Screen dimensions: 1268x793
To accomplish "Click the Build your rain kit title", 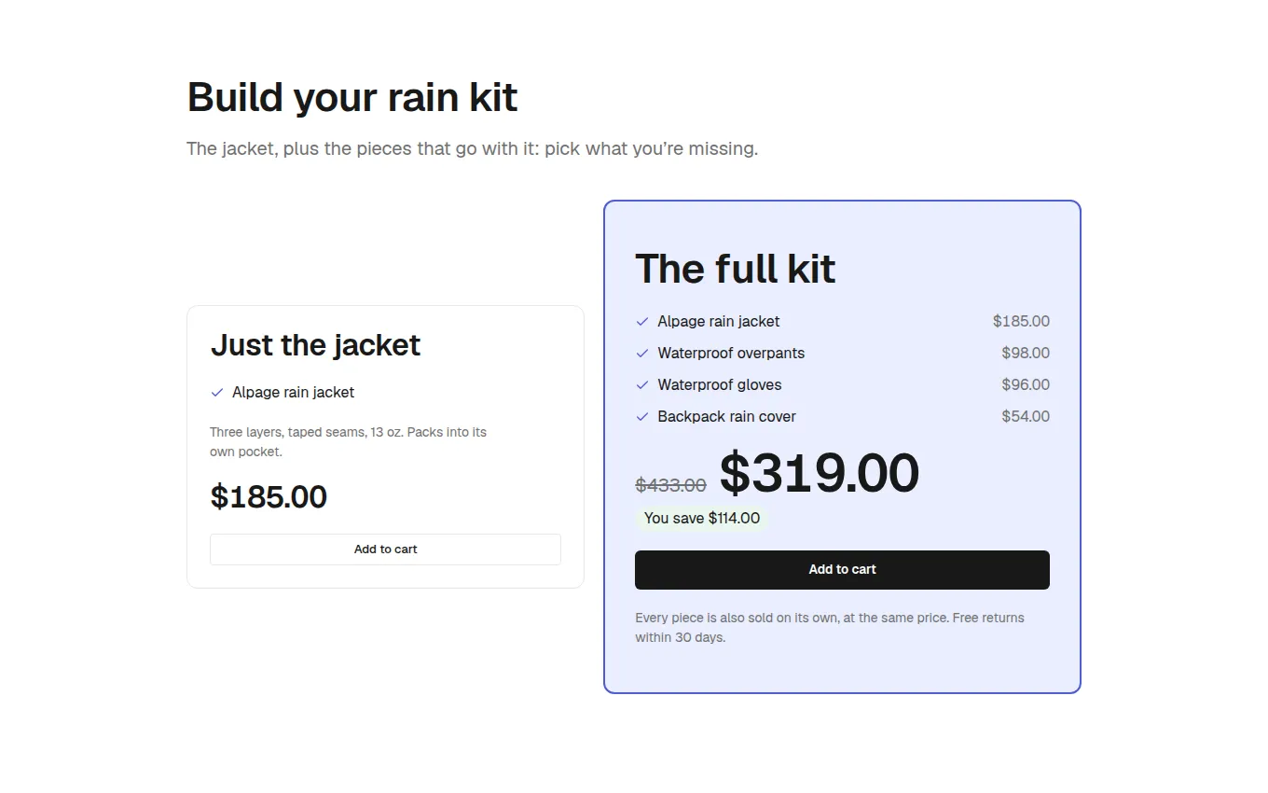I will (352, 97).
